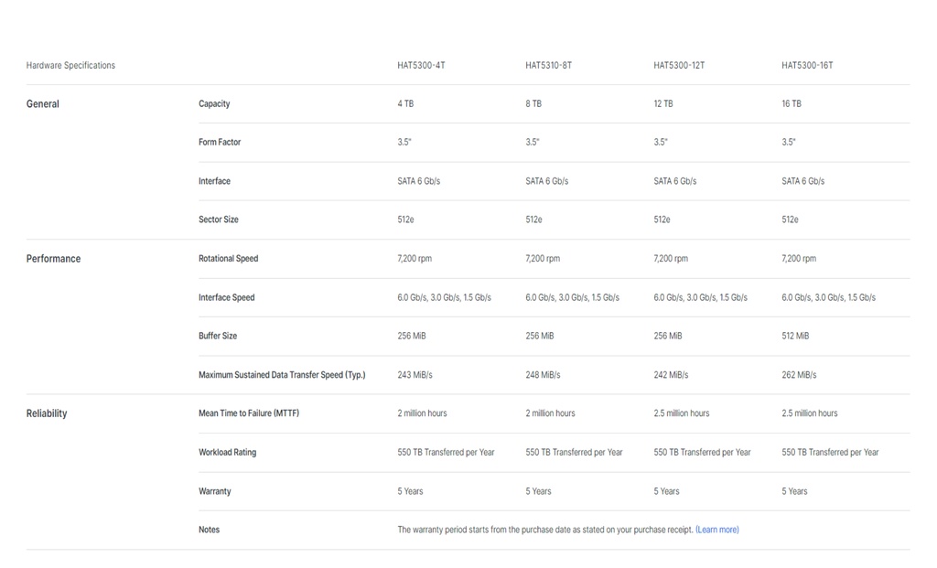Click the 243 MiB/s transfer speed value
Viewport: 937px width, 568px height.
[415, 375]
